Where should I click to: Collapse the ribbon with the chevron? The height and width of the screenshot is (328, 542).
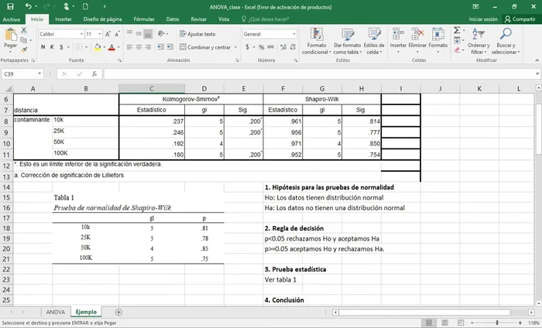click(537, 60)
